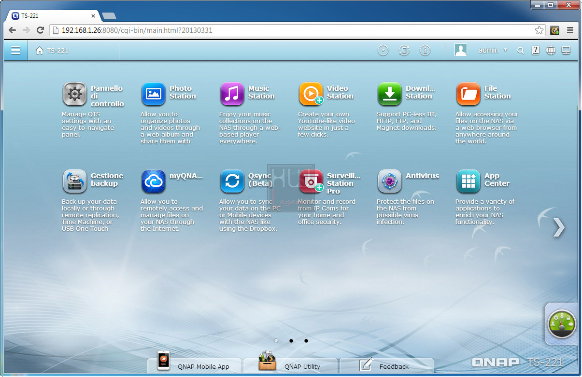The height and width of the screenshot is (377, 582).
Task: Select the second desktop page dot
Action: pos(291,341)
